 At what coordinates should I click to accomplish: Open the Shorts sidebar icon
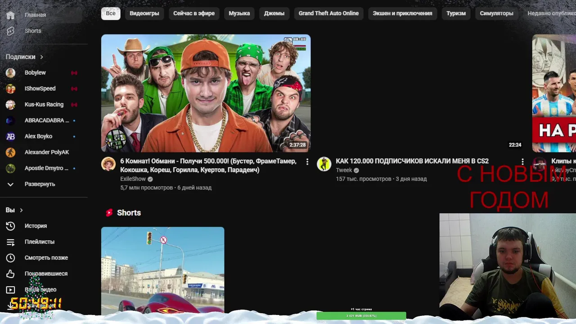10,31
